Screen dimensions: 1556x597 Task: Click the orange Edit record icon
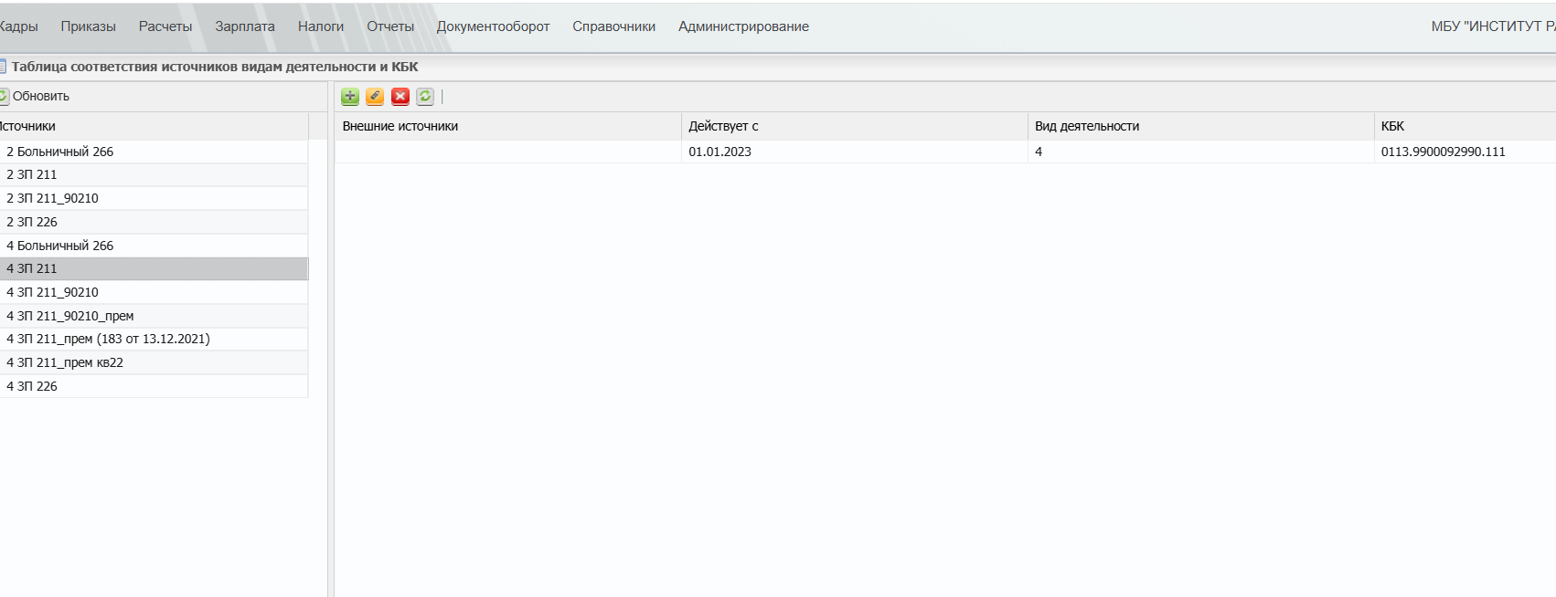tap(375, 96)
